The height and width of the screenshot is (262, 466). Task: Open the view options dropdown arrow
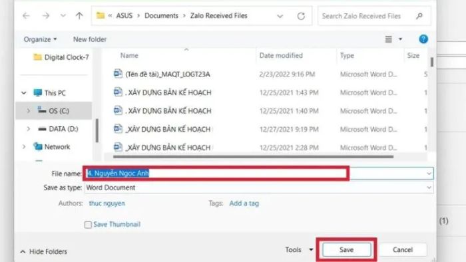point(400,39)
